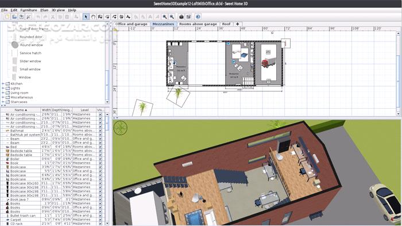The height and width of the screenshot is (226, 402).
Task: Choose the Create dimensions tool
Action: coord(121,17)
